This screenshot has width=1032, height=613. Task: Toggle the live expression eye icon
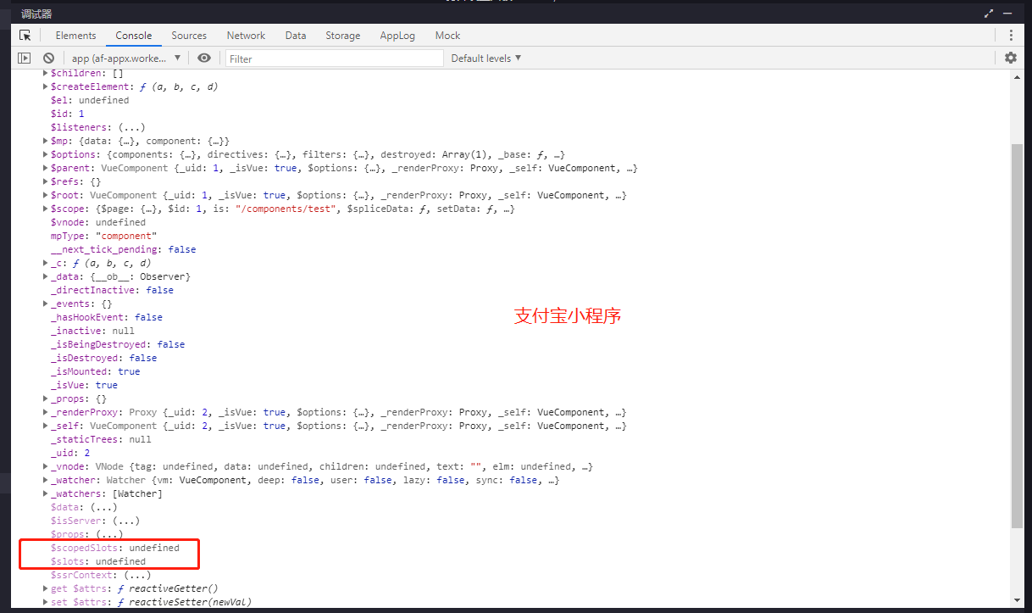pos(203,58)
